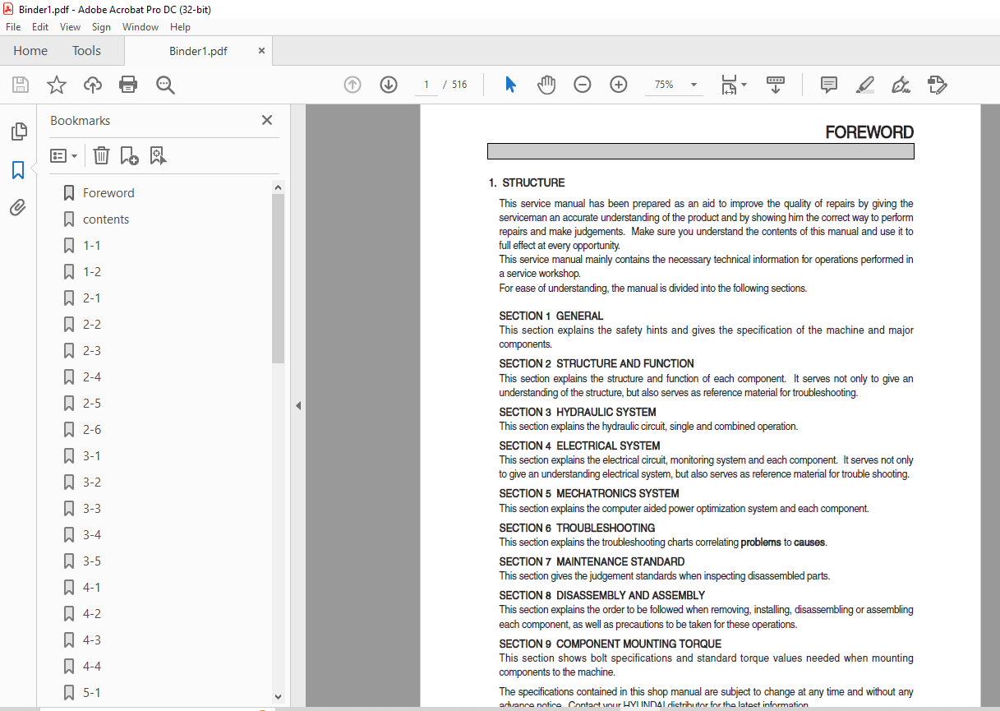
Task: Upload the file to cloud storage
Action: click(93, 85)
